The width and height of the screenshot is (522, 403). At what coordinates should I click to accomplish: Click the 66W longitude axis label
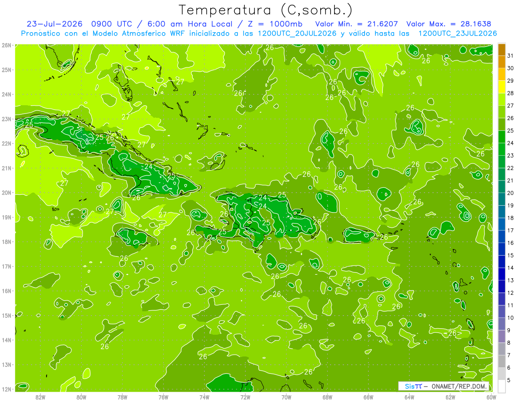point(368,397)
